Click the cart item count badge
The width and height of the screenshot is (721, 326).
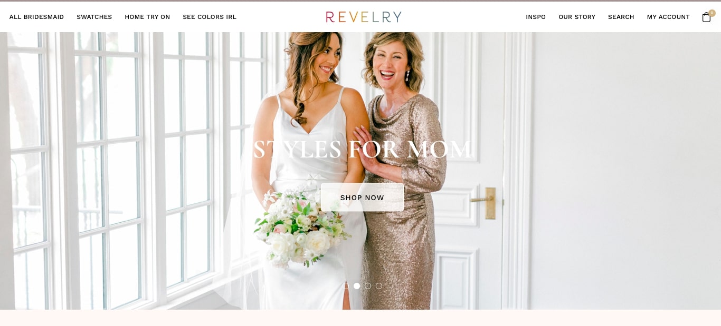(712, 13)
